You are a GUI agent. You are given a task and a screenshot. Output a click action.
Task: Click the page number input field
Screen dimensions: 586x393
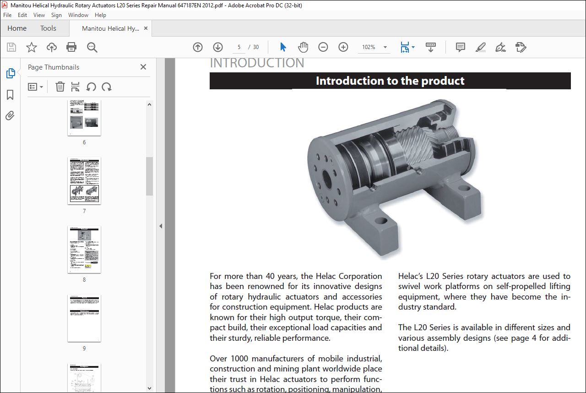(239, 47)
